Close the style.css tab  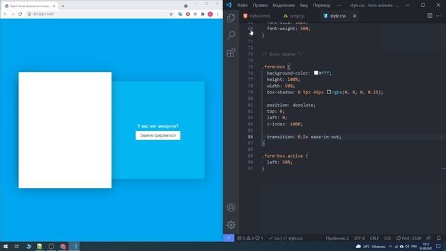[x=355, y=16]
